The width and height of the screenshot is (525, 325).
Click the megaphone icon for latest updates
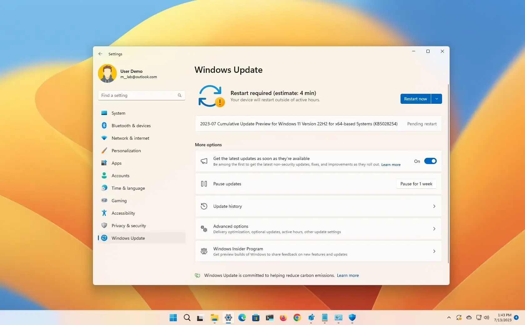coord(204,161)
